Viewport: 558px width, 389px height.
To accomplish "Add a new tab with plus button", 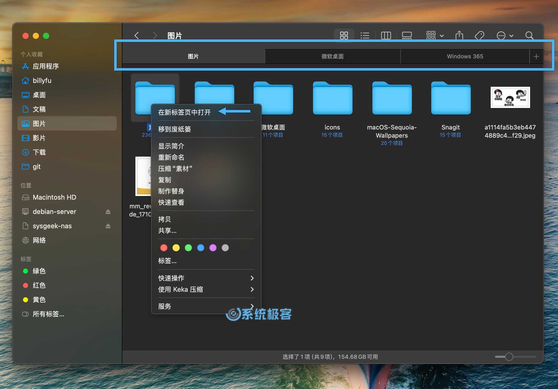I will 536,56.
